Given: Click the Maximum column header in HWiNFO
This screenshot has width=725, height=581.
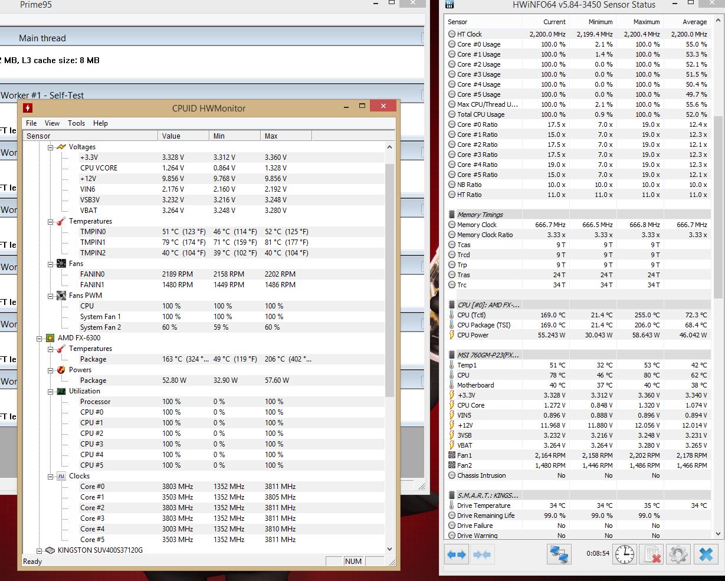Looking at the screenshot, I should pos(639,22).
